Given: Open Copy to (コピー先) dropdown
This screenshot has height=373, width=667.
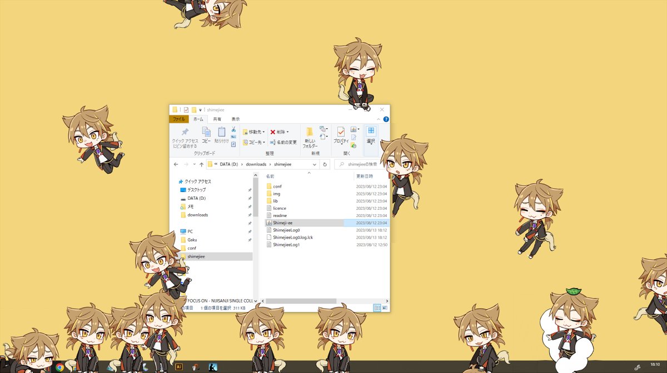Looking at the screenshot, I should [253, 142].
